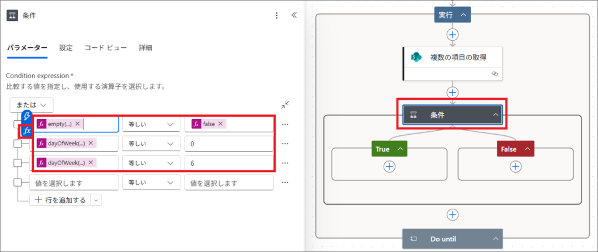Tick the checkbox for the dayOfWeek equals 6 row

point(18,163)
